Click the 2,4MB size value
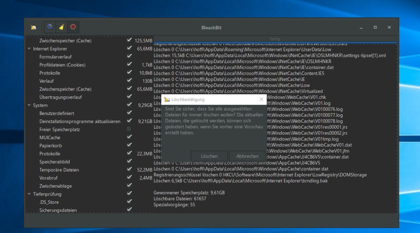This screenshot has width=420, height=233. [x=146, y=177]
